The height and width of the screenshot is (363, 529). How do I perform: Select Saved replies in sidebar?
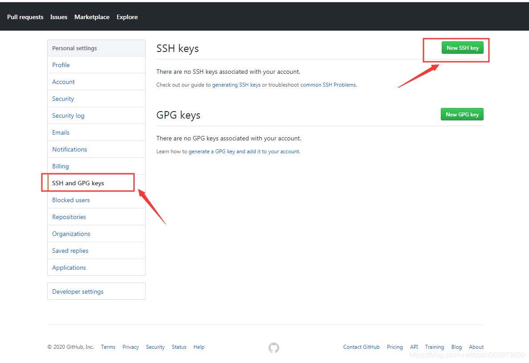[x=97, y=250]
